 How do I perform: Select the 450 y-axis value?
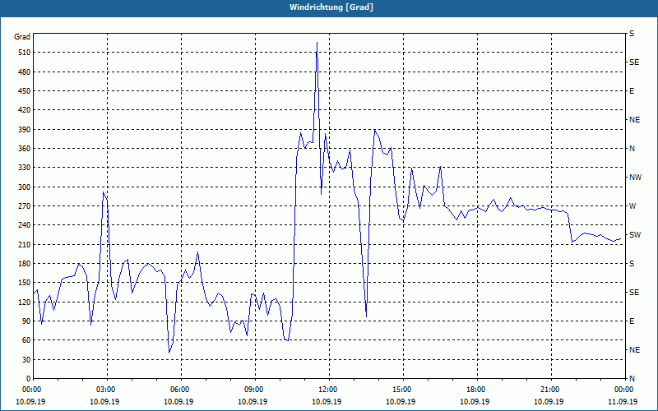(x=25, y=91)
